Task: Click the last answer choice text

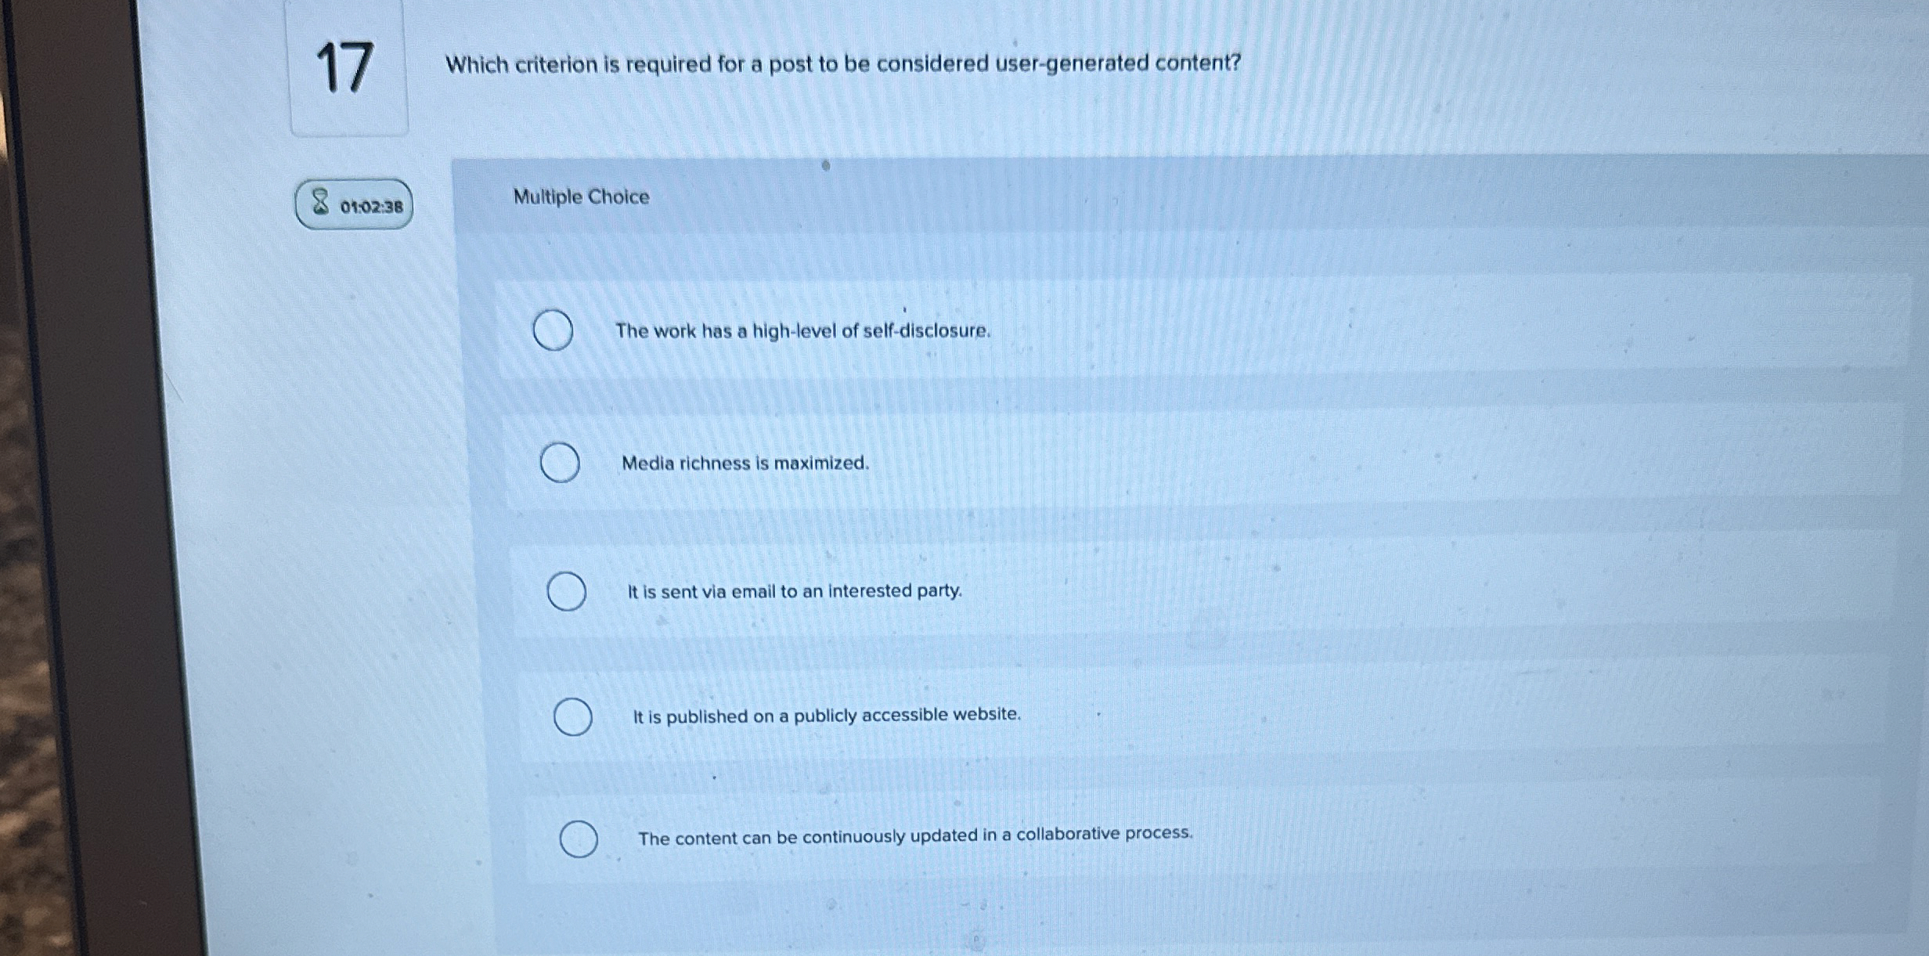Action: pyautogui.click(x=914, y=837)
